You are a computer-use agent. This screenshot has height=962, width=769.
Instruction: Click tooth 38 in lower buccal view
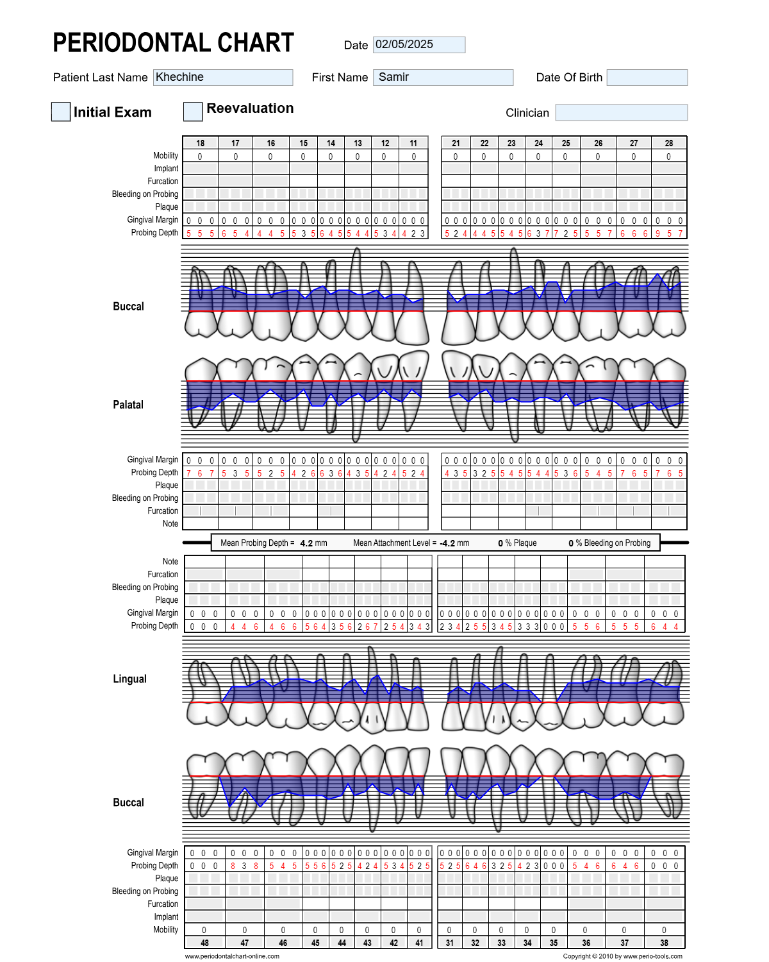pyautogui.click(x=665, y=786)
